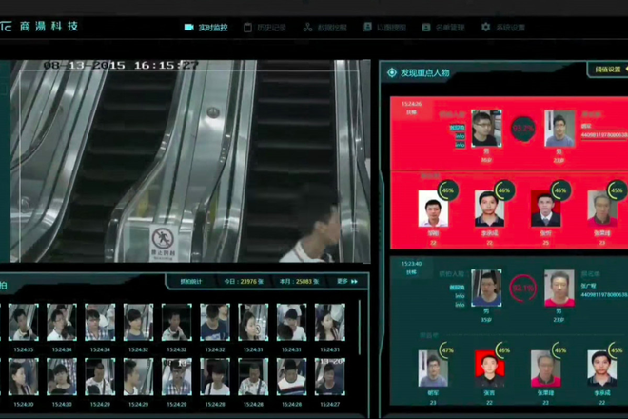Select the candidate with the 47% badge
This screenshot has width=628, height=419.
point(433,367)
